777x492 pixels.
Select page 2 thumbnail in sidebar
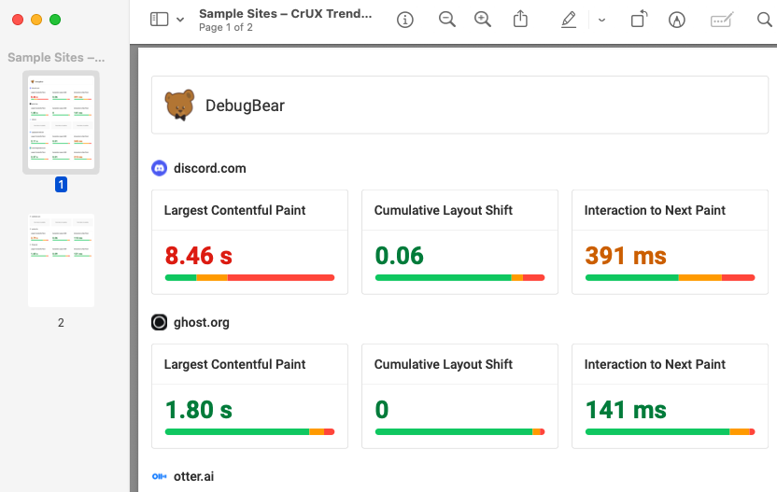point(61,260)
